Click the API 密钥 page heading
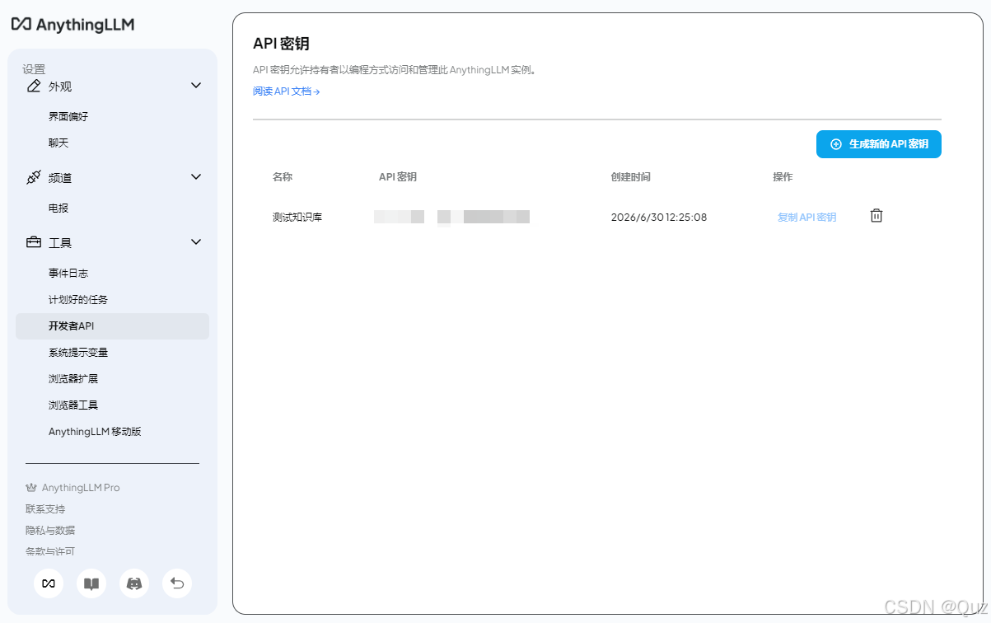 coord(281,44)
